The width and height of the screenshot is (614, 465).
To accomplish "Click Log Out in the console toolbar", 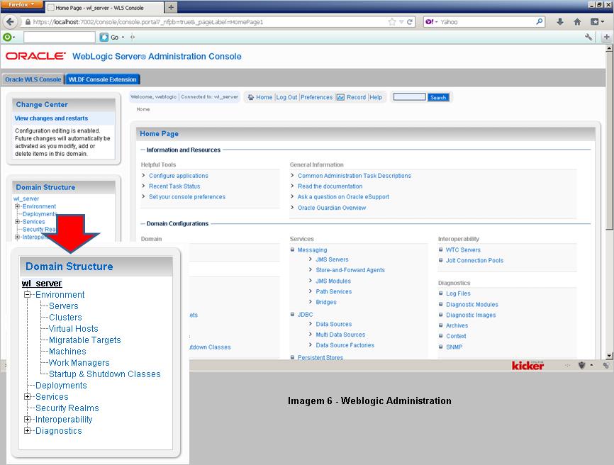I will tap(286, 97).
